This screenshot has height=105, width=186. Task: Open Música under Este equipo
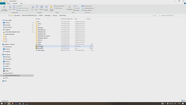(x=7, y=66)
